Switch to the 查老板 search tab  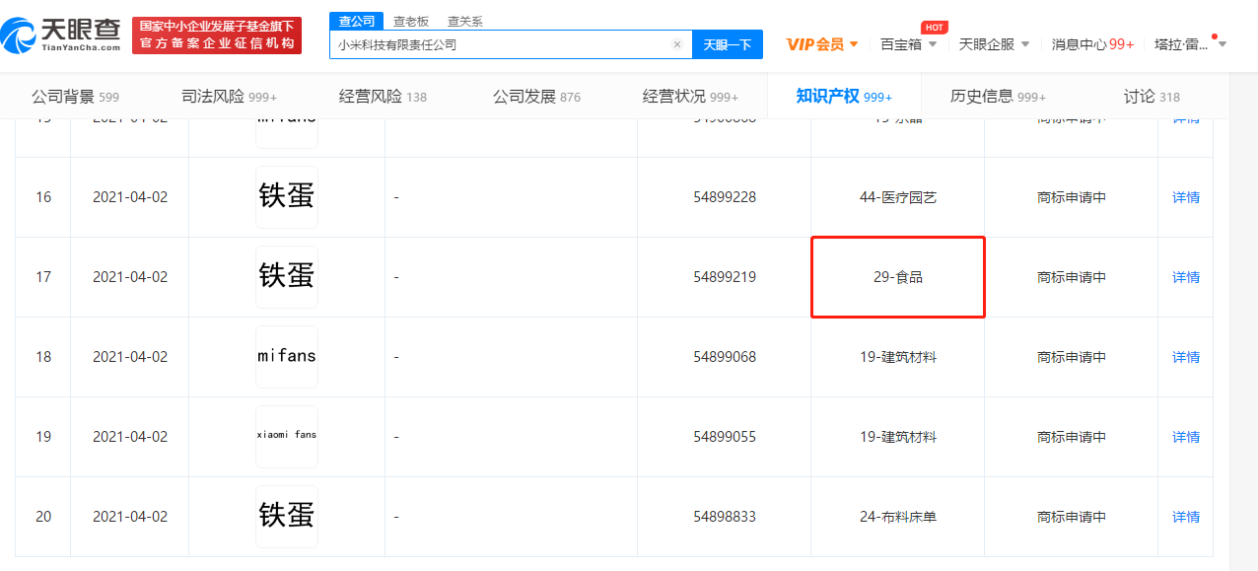coord(411,21)
